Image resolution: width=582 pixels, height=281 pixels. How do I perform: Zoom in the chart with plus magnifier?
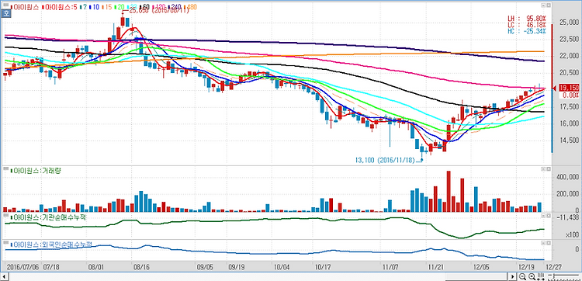pos(532,276)
